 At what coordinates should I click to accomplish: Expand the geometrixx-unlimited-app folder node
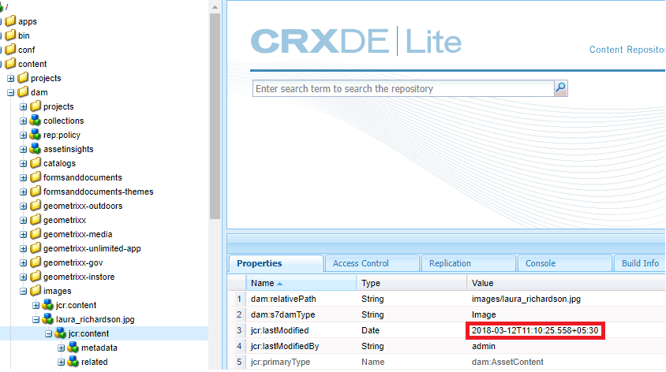coord(24,248)
